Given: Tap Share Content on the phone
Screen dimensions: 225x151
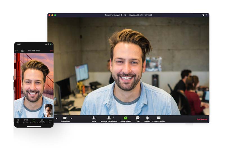Looking at the screenshot, I should [x=34, y=121].
